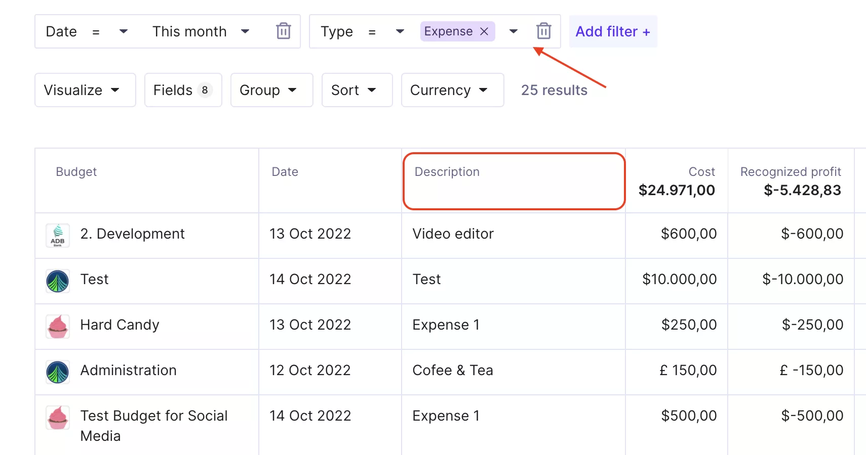This screenshot has height=455, width=866.
Task: Open Test Budget for Social Media
Action: click(154, 426)
